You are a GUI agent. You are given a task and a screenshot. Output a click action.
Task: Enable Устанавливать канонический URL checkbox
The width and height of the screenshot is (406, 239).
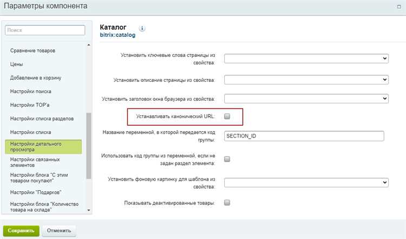pos(227,117)
